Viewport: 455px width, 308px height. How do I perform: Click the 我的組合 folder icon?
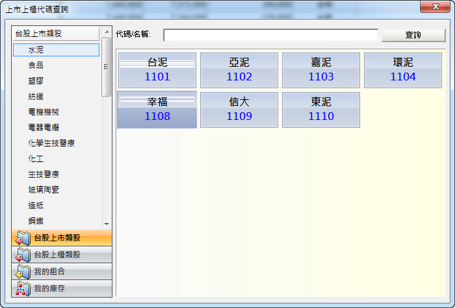point(23,272)
